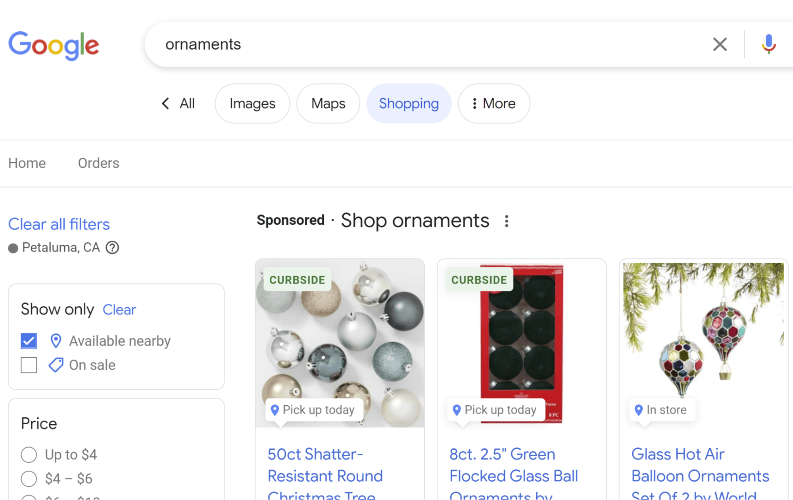Image resolution: width=793 pixels, height=500 pixels.
Task: Click in the ornaments search field
Action: tap(397, 44)
